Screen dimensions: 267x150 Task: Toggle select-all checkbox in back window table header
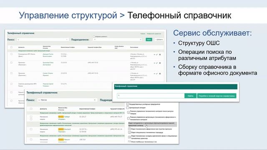11,47
